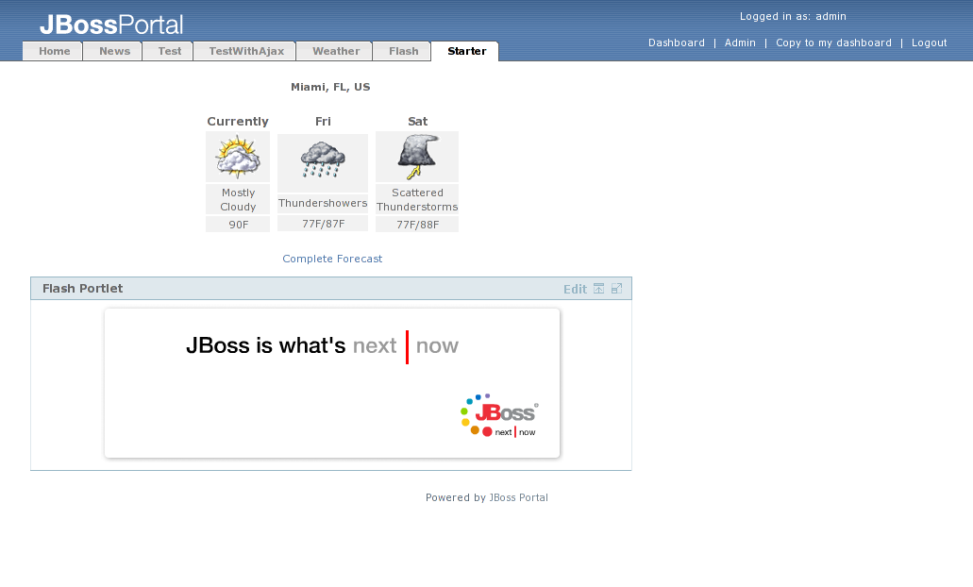Click the JBoss Portal header logo
The image size is (973, 587).
111,25
